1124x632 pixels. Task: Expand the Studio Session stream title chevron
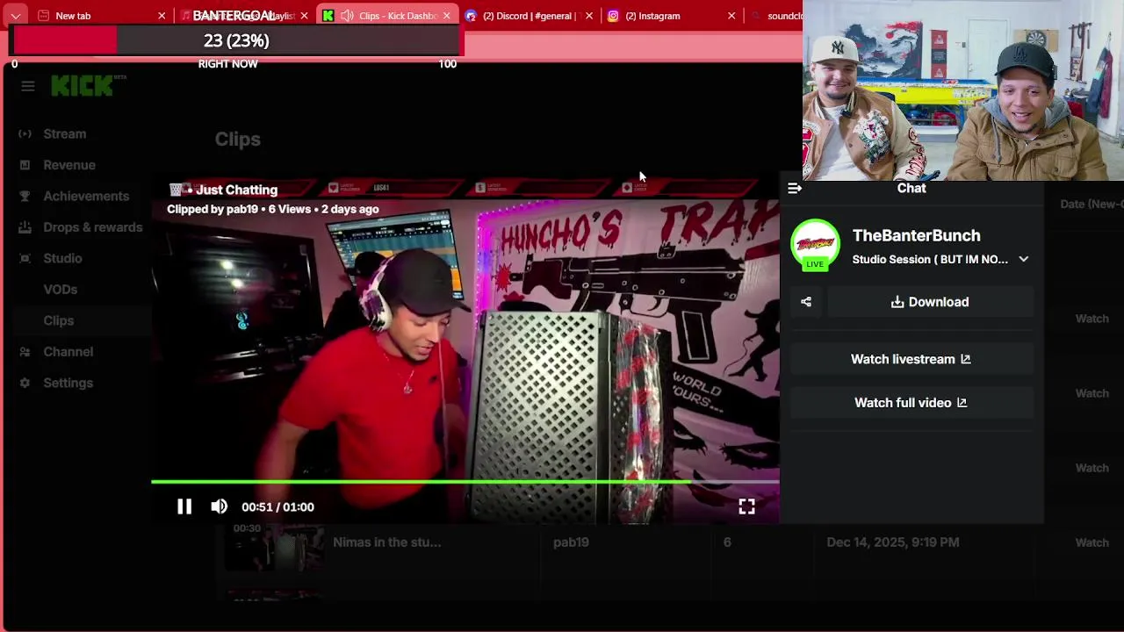(1023, 259)
